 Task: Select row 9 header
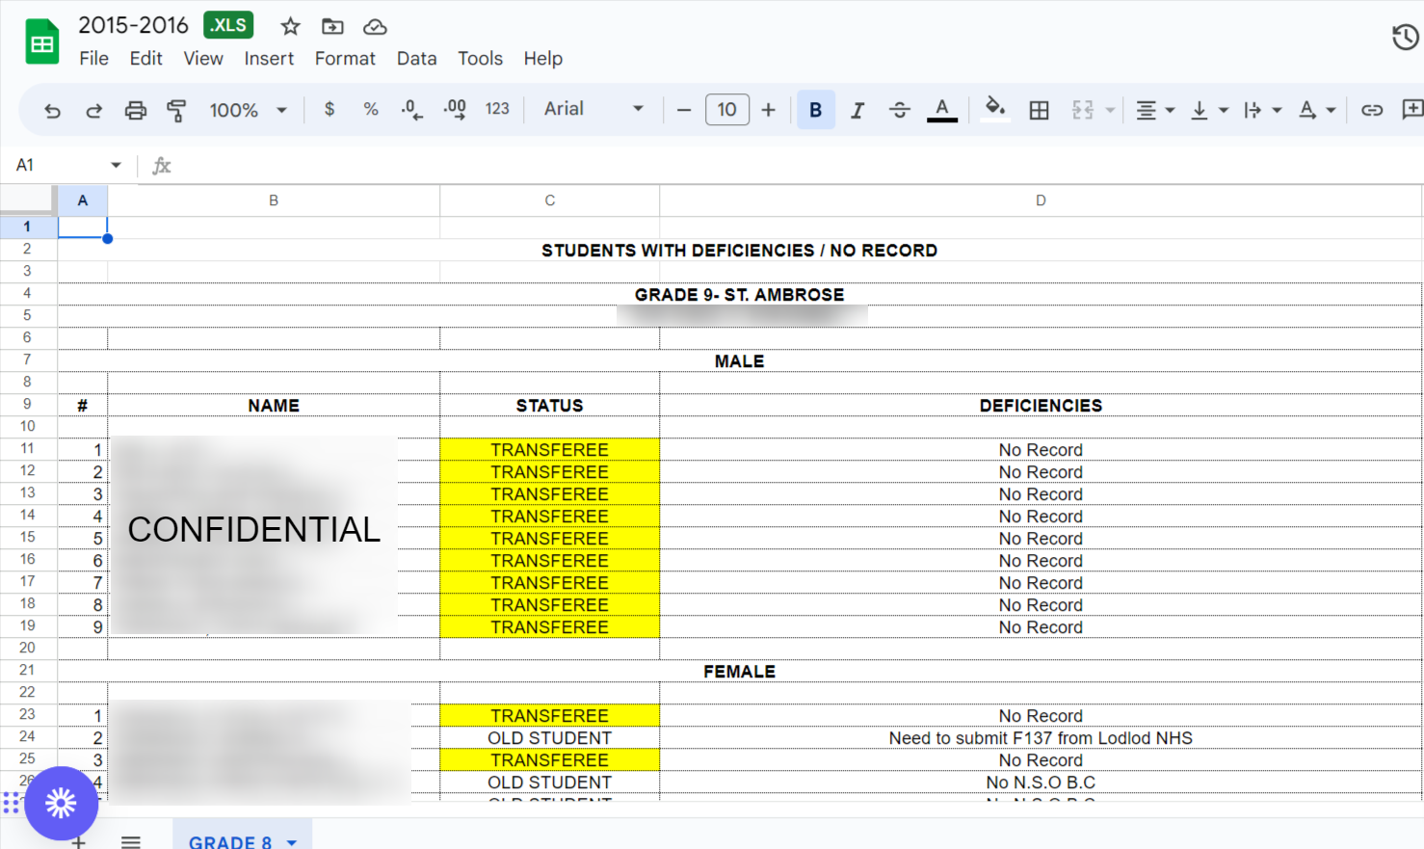[27, 405]
